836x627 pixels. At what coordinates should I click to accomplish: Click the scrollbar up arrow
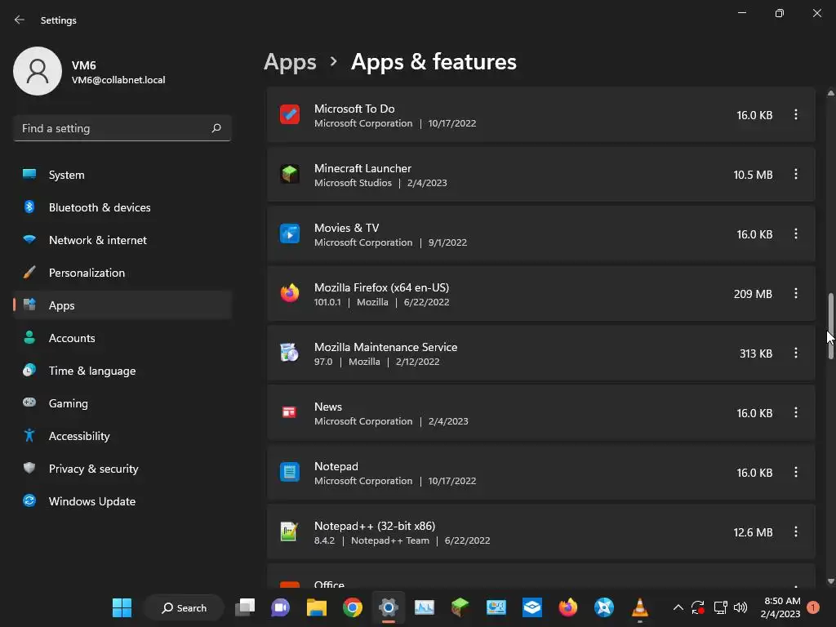pos(830,93)
